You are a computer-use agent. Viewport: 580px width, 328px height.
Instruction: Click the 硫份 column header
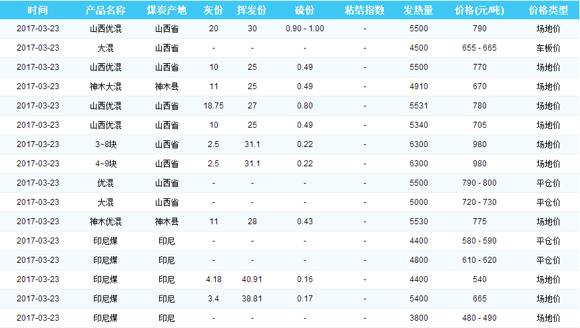tap(305, 11)
